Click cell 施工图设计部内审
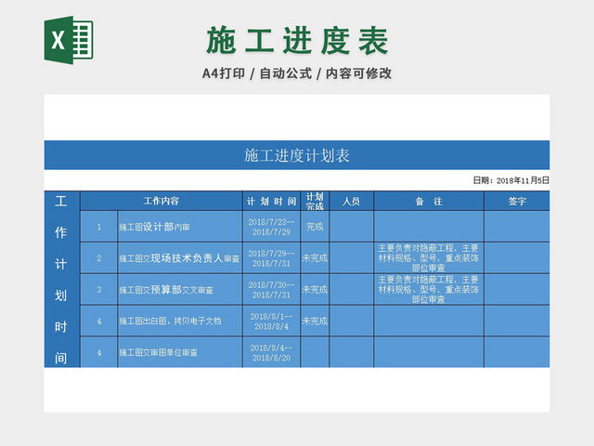 (180, 227)
